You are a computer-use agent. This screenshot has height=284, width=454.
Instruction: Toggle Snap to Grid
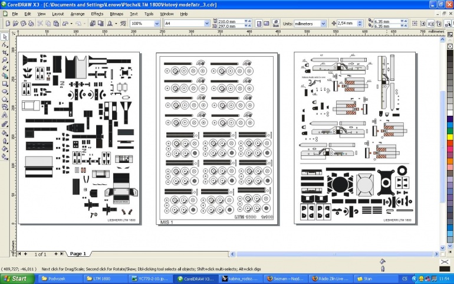point(415,24)
